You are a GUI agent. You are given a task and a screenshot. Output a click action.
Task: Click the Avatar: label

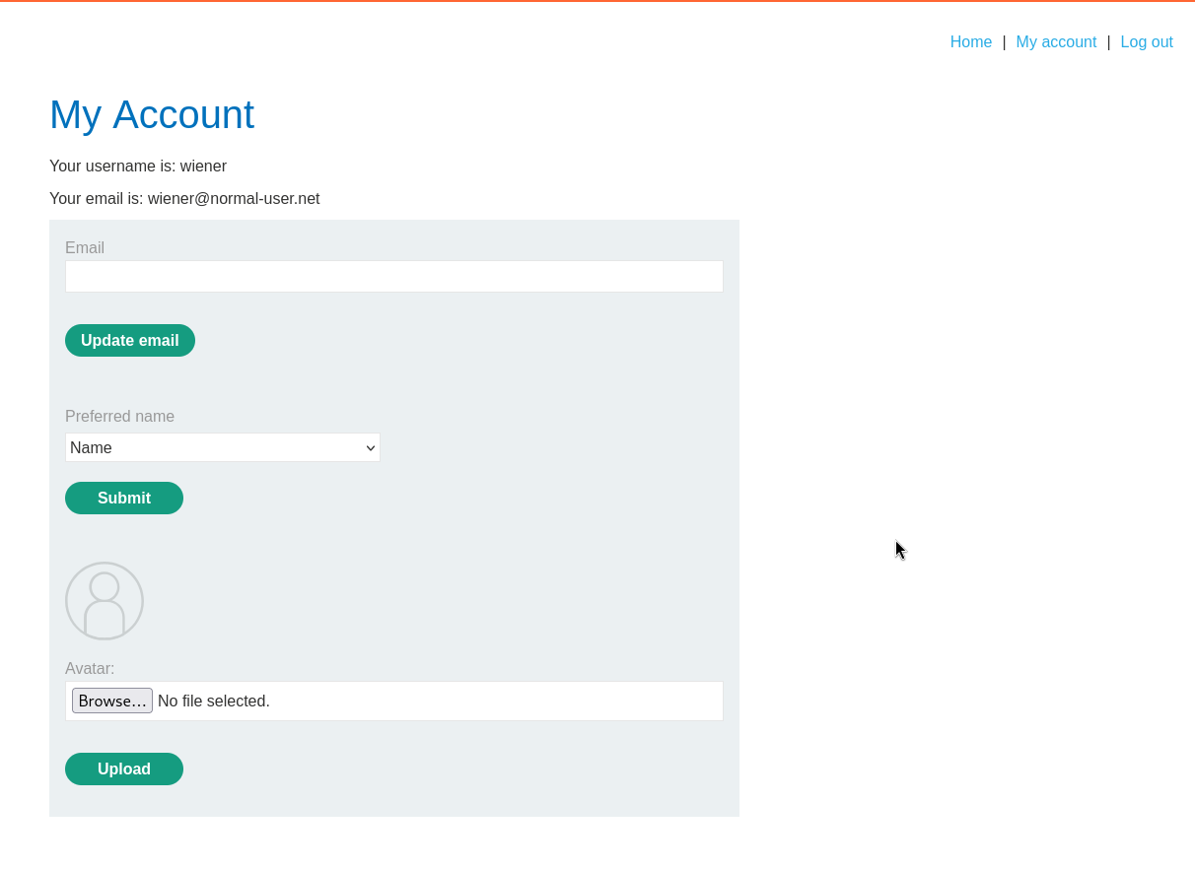[90, 669]
